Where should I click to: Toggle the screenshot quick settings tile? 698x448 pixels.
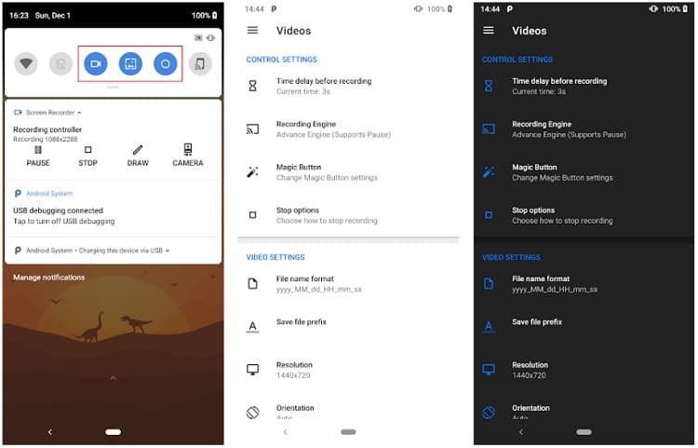tap(130, 64)
